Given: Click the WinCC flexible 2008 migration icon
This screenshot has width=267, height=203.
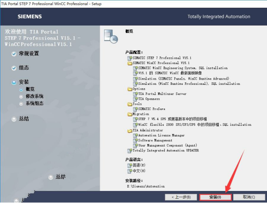Looking at the screenshot, I should 135,125.
